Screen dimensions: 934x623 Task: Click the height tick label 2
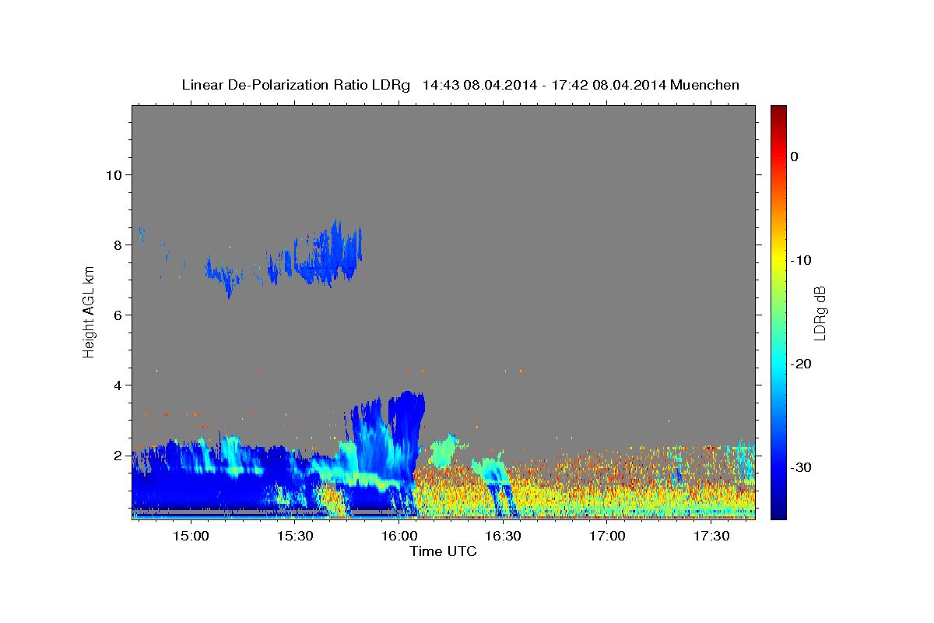(118, 455)
